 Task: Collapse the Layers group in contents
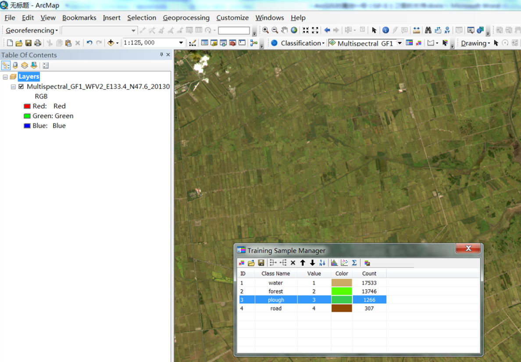(x=5, y=77)
